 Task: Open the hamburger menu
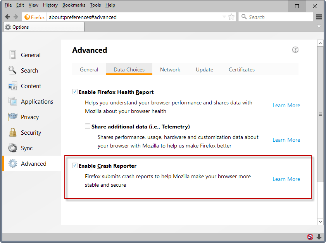pos(319,17)
